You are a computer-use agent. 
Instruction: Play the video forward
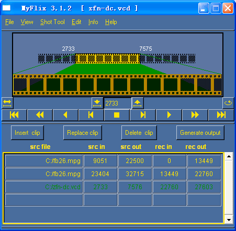169,115
